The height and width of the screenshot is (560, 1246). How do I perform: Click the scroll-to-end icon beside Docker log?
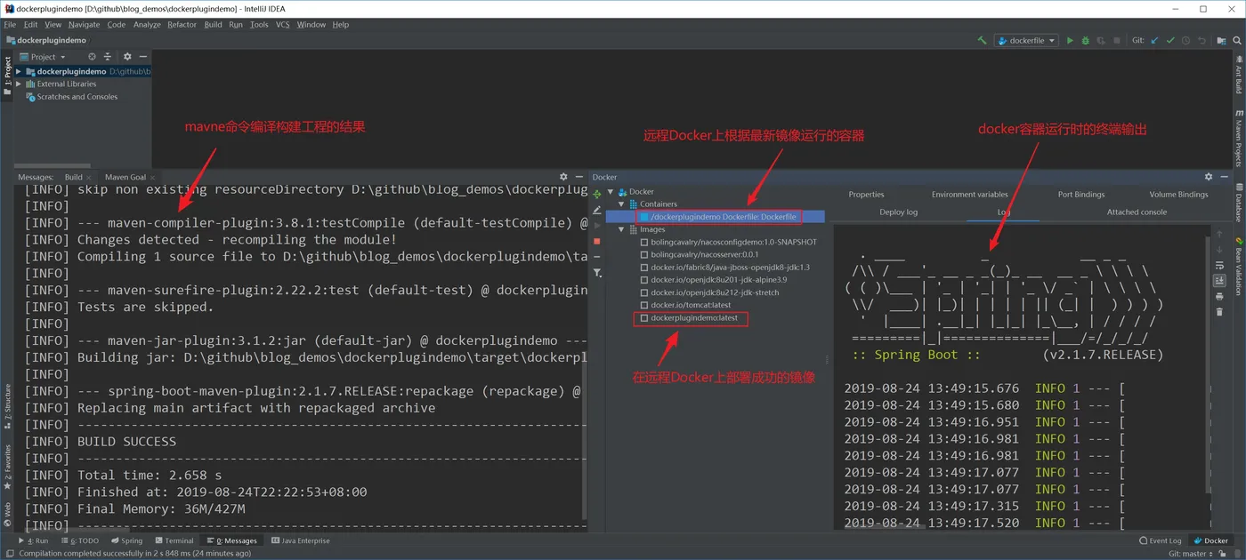pos(1219,281)
